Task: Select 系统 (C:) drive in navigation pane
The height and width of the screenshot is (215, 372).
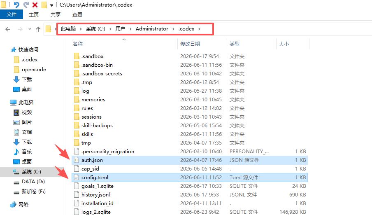Action: [x=31, y=172]
